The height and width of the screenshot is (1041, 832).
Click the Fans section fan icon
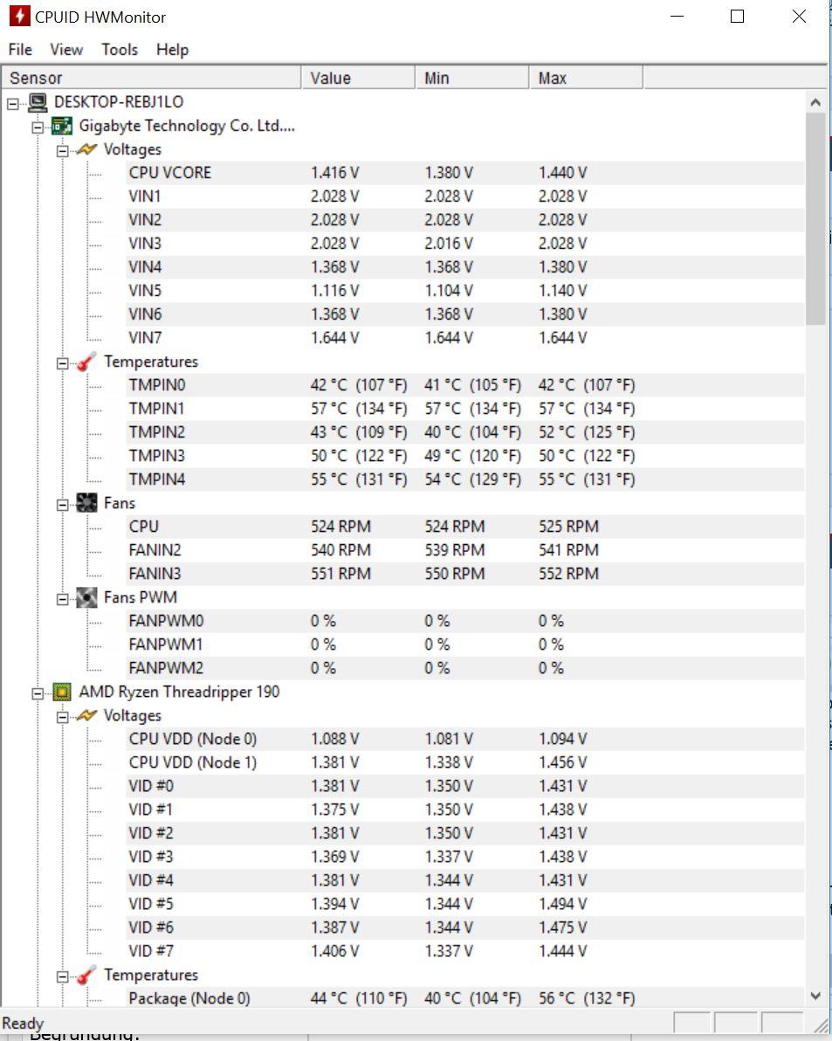coord(87,503)
